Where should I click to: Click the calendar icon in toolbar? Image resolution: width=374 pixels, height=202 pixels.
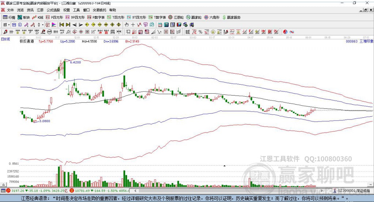(160, 25)
